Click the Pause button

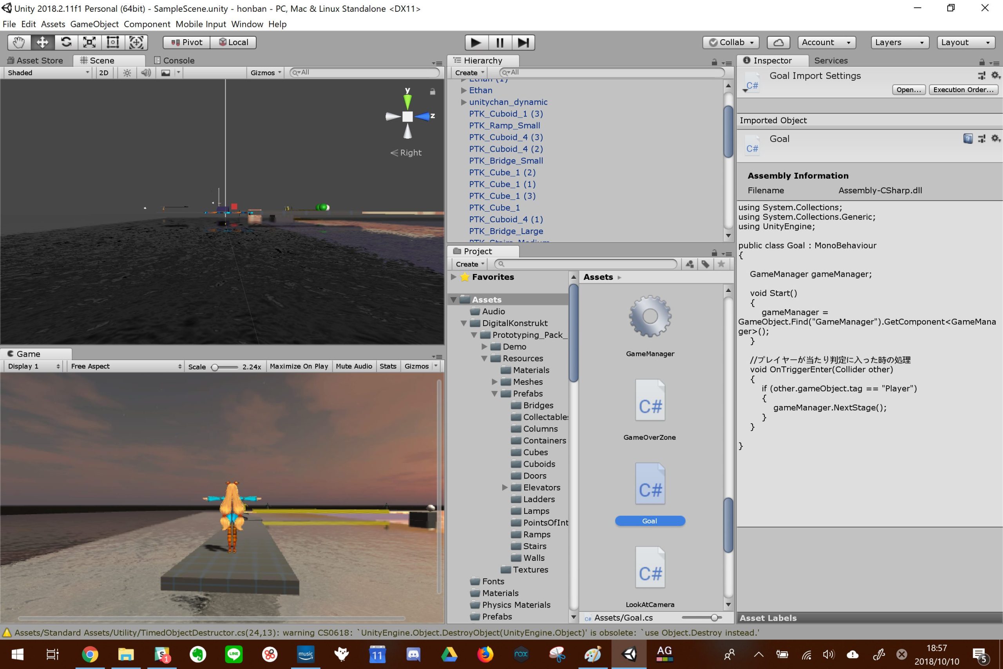[x=500, y=42]
